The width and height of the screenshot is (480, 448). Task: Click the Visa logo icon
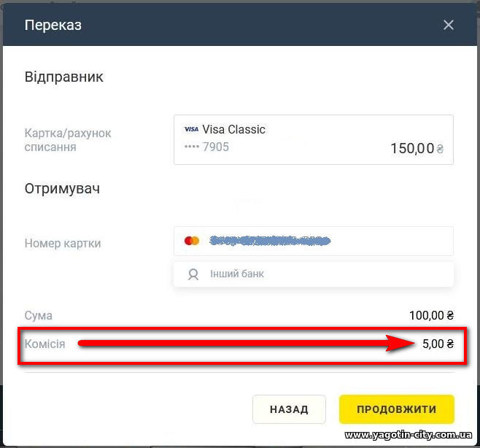(x=191, y=129)
